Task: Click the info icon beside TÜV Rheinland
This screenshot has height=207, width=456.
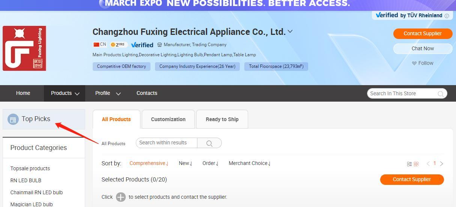Action: [x=447, y=16]
